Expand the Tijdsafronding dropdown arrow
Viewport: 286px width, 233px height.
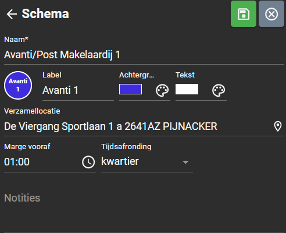click(x=185, y=162)
